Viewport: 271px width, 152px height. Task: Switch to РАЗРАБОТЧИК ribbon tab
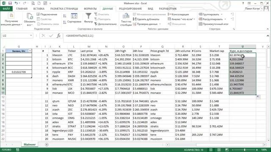168,8
